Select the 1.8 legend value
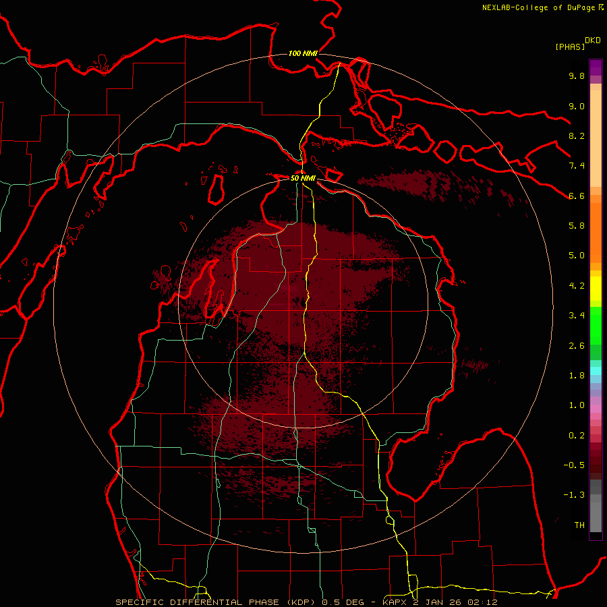 click(577, 376)
